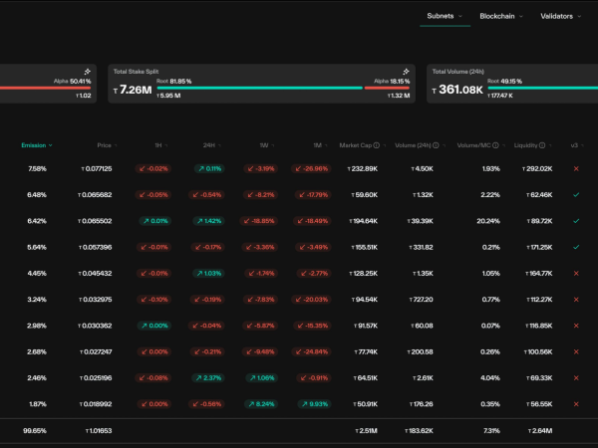Image resolution: width=598 pixels, height=448 pixels.
Task: Select total market cap 2.51M in footer
Action: (x=366, y=431)
